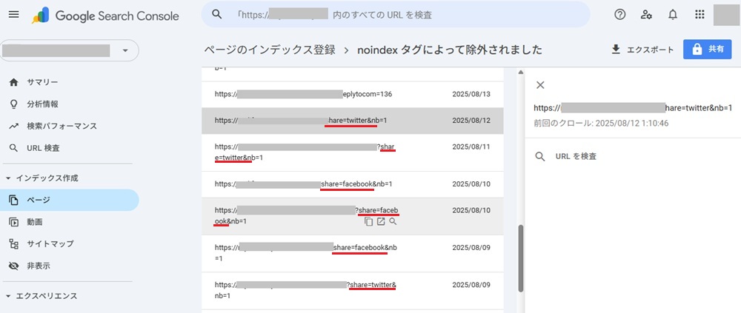Image resolution: width=741 pixels, height=313 pixels.
Task: Click the エクスポート button
Action: point(642,50)
